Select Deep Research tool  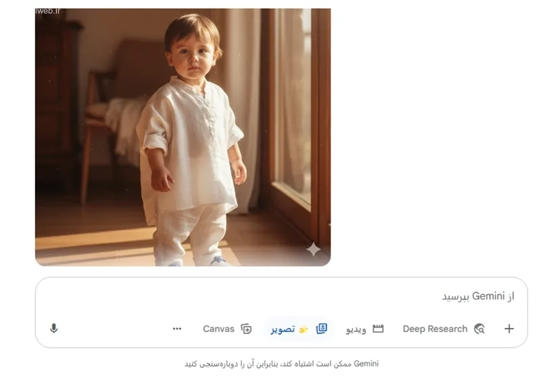tap(444, 329)
